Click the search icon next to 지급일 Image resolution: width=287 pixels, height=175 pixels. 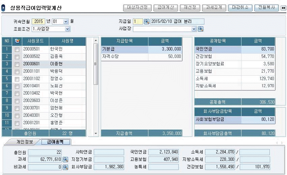pos(147,22)
